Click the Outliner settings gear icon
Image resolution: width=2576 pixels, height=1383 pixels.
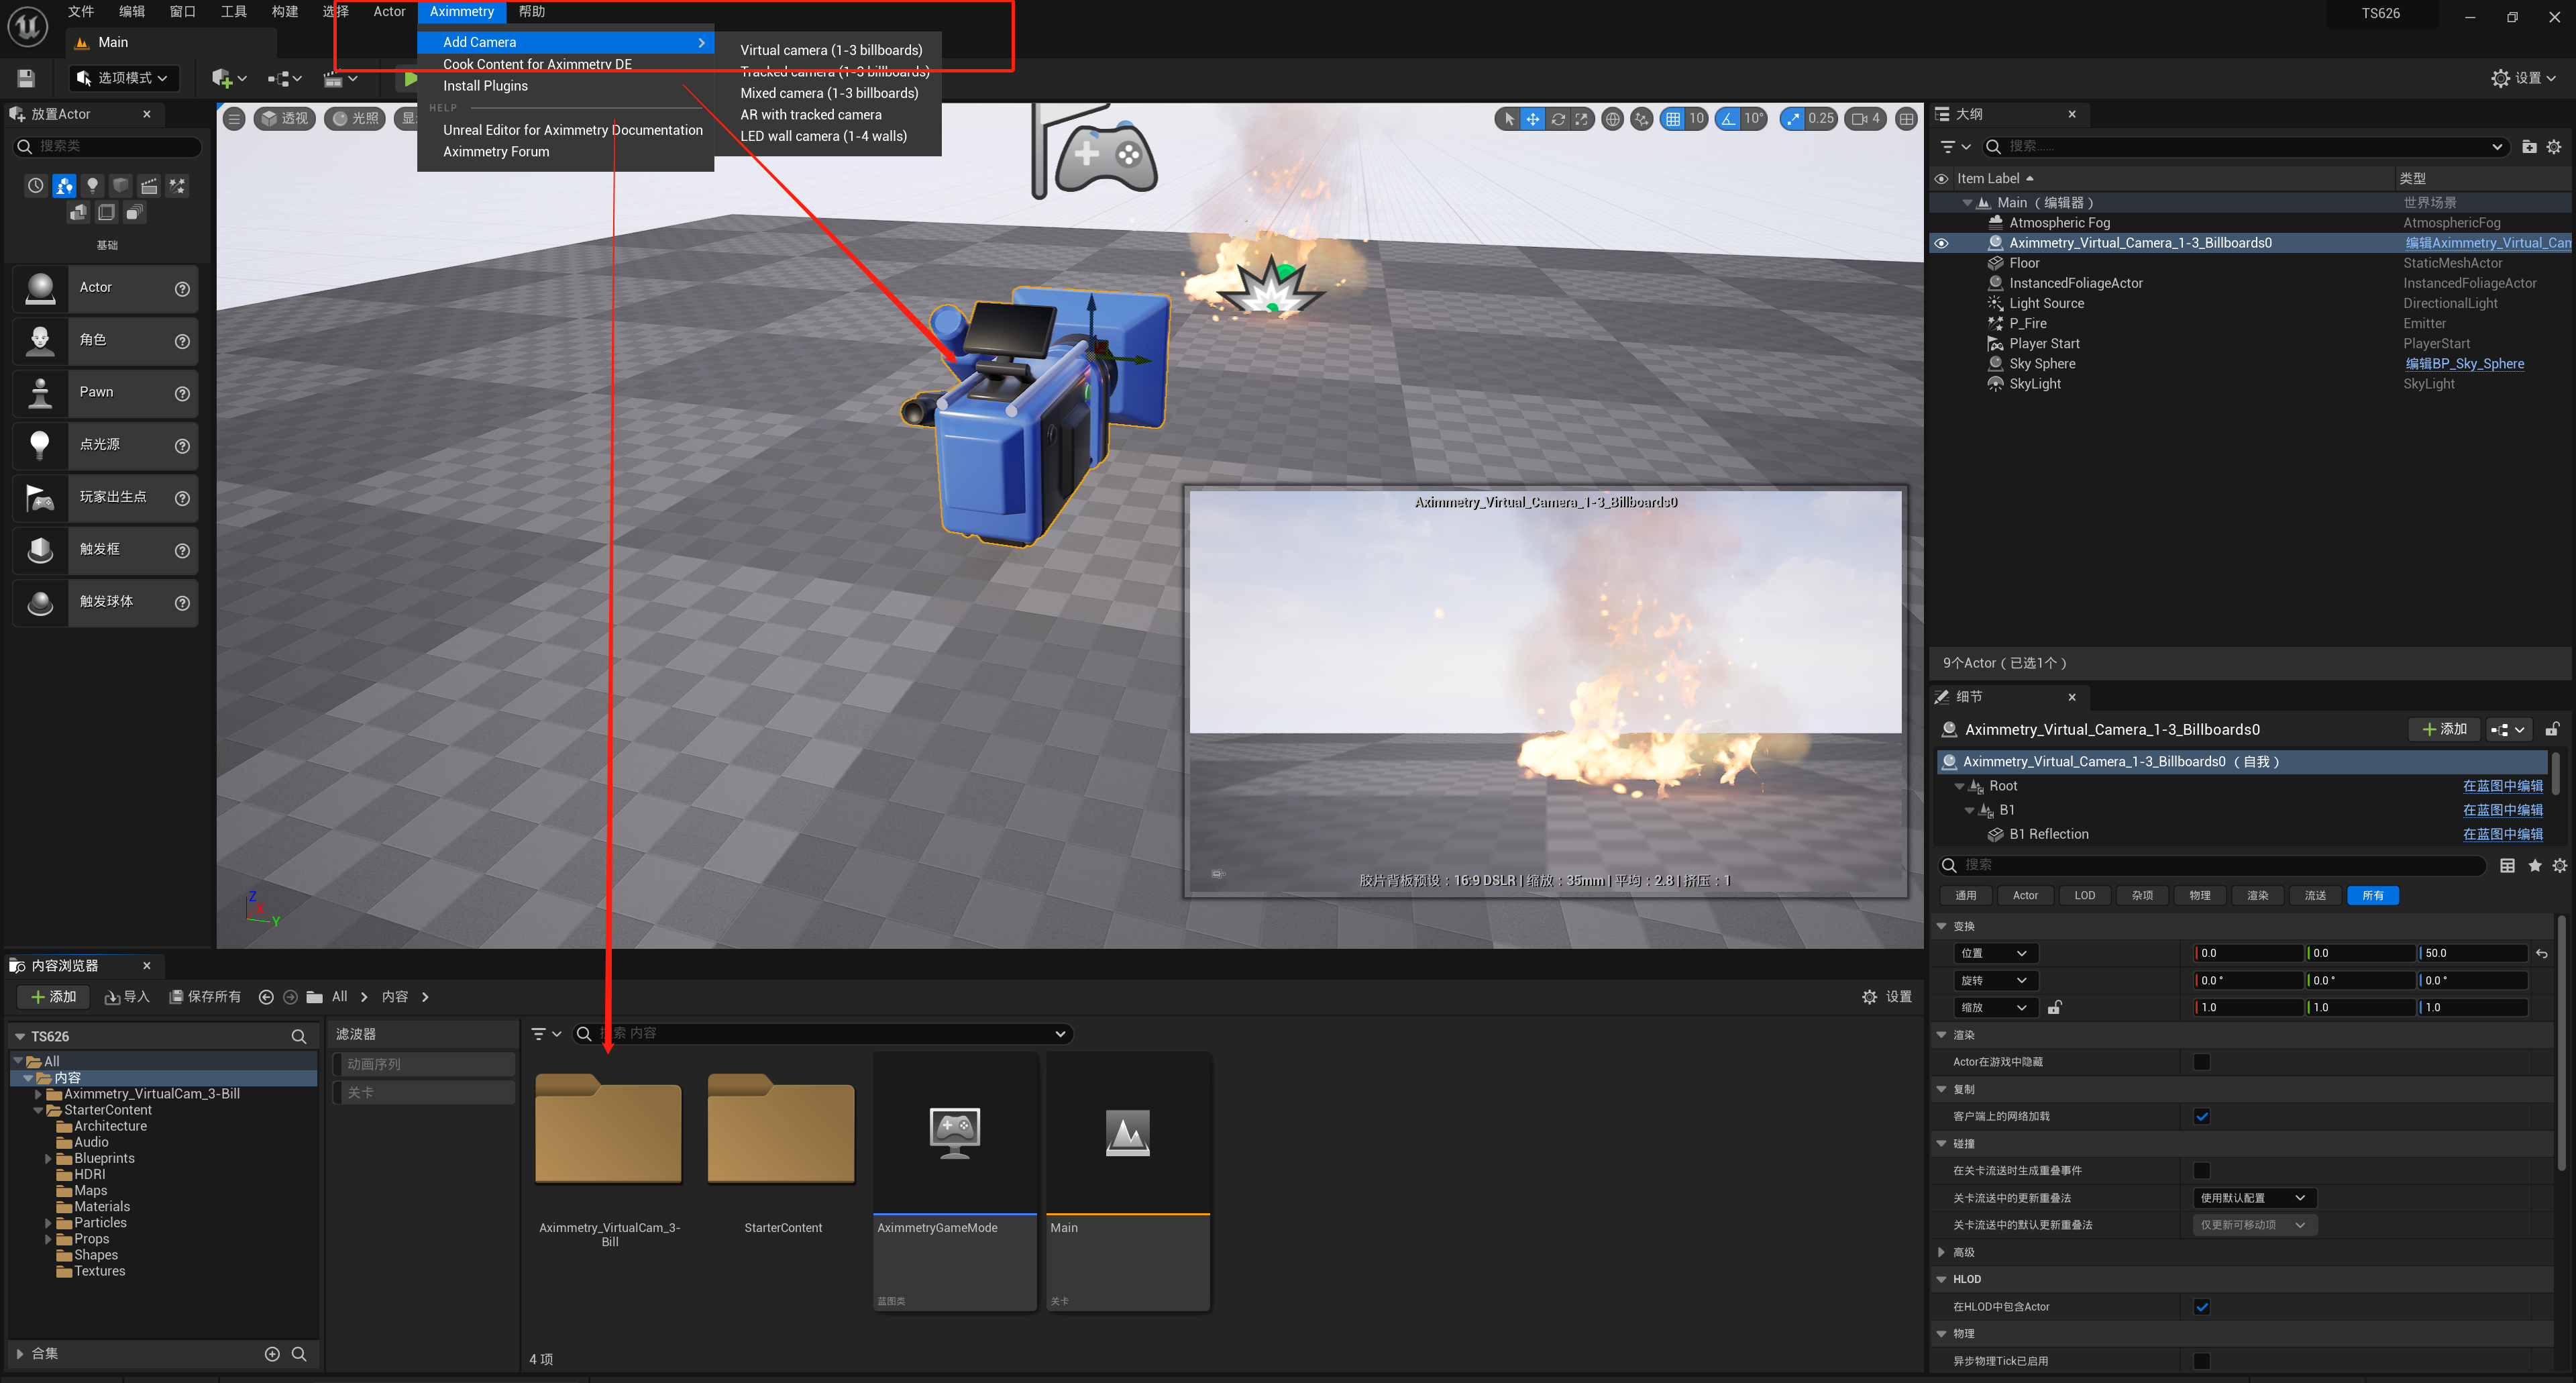(2553, 147)
